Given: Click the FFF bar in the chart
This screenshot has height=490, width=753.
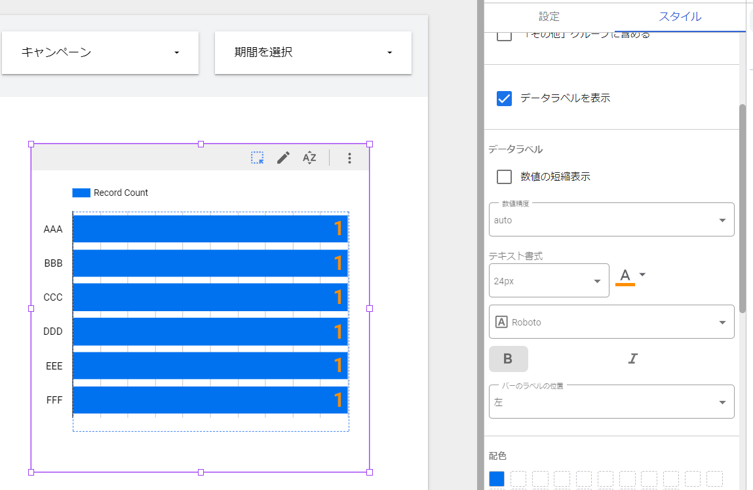Looking at the screenshot, I should tap(210, 400).
